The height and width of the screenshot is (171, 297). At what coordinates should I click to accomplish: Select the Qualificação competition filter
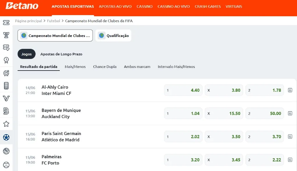[113, 36]
